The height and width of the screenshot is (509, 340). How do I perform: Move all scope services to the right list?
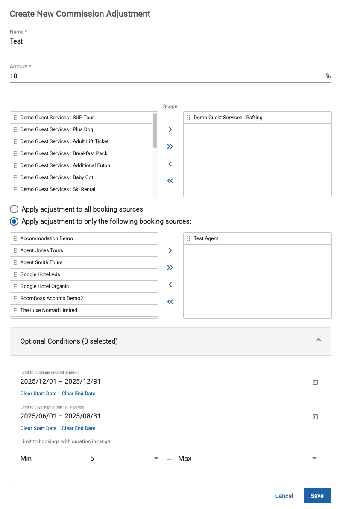tap(170, 147)
